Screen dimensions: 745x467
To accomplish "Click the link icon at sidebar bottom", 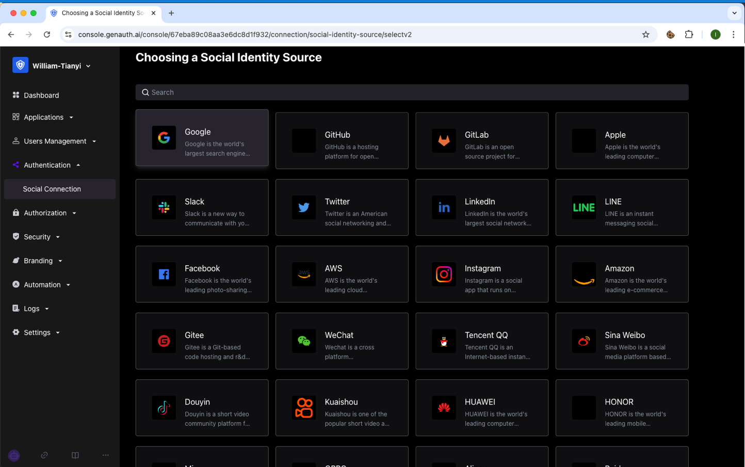I will pyautogui.click(x=44, y=455).
